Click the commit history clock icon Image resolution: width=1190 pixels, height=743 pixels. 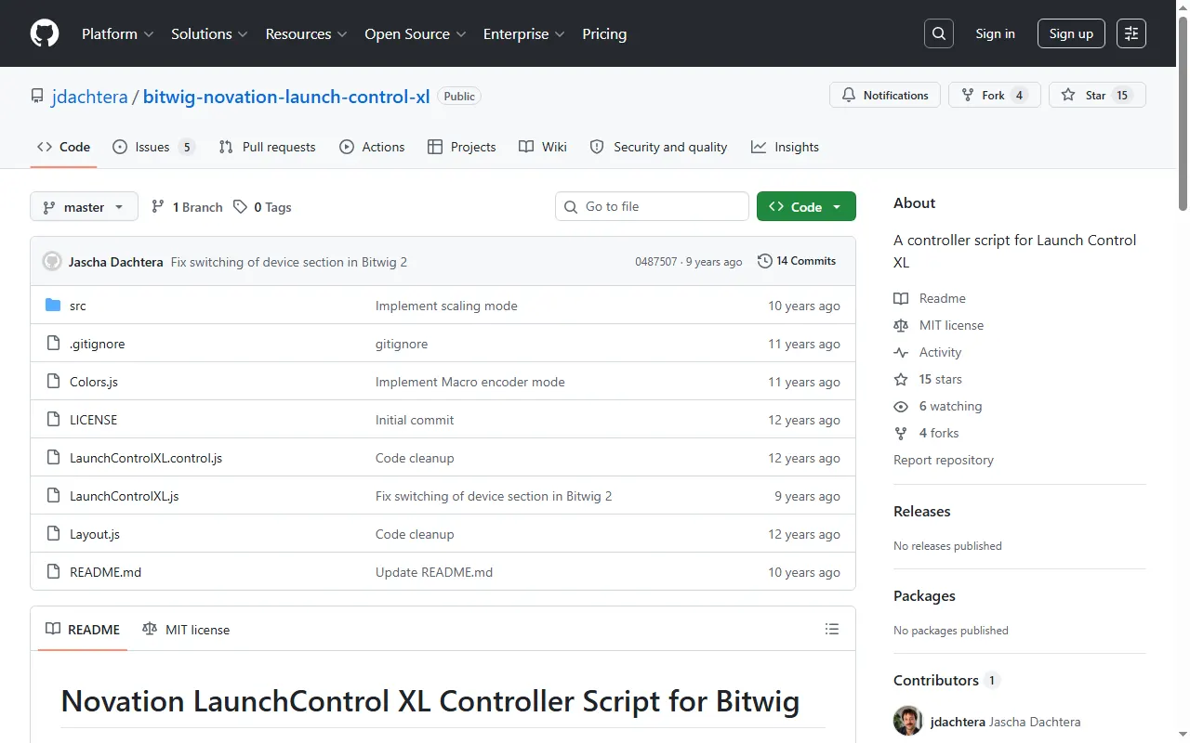765,261
